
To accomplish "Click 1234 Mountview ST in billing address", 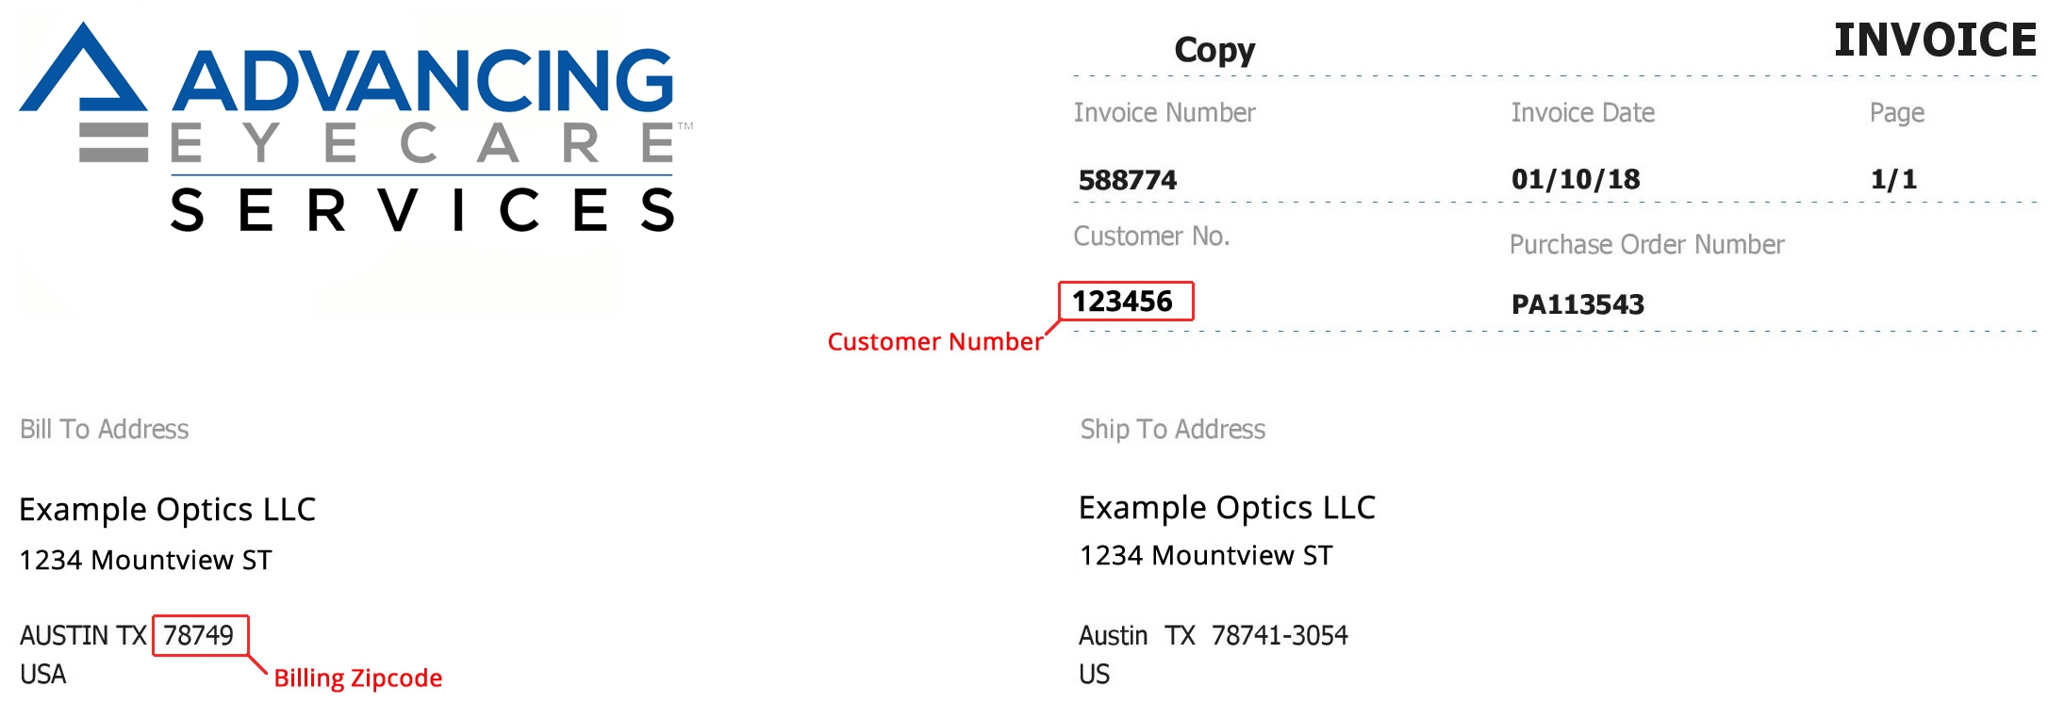I will (x=145, y=561).
